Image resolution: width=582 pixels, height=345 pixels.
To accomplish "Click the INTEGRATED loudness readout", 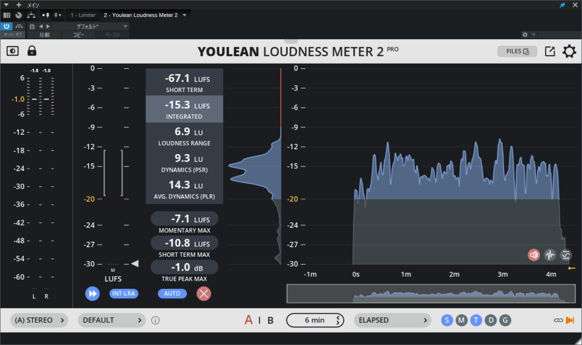I will (x=185, y=109).
